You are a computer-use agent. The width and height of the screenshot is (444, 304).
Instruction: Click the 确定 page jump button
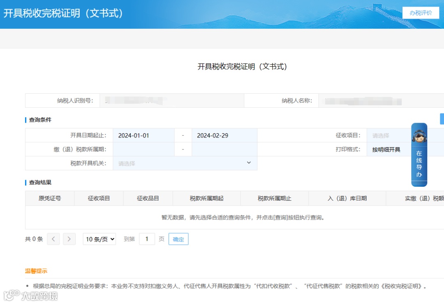pyautogui.click(x=178, y=239)
